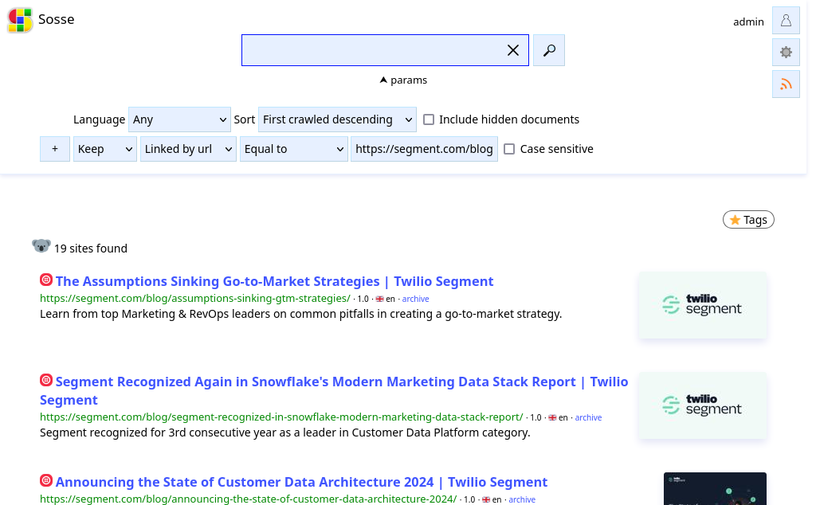Add a filter with the plus button
Viewport: 816px width, 505px height.
tap(55, 149)
